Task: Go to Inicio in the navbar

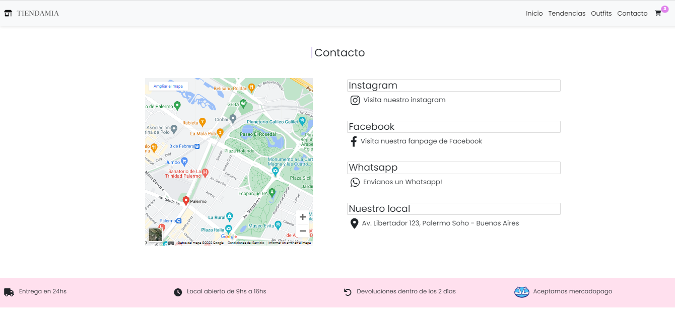Action: [534, 14]
